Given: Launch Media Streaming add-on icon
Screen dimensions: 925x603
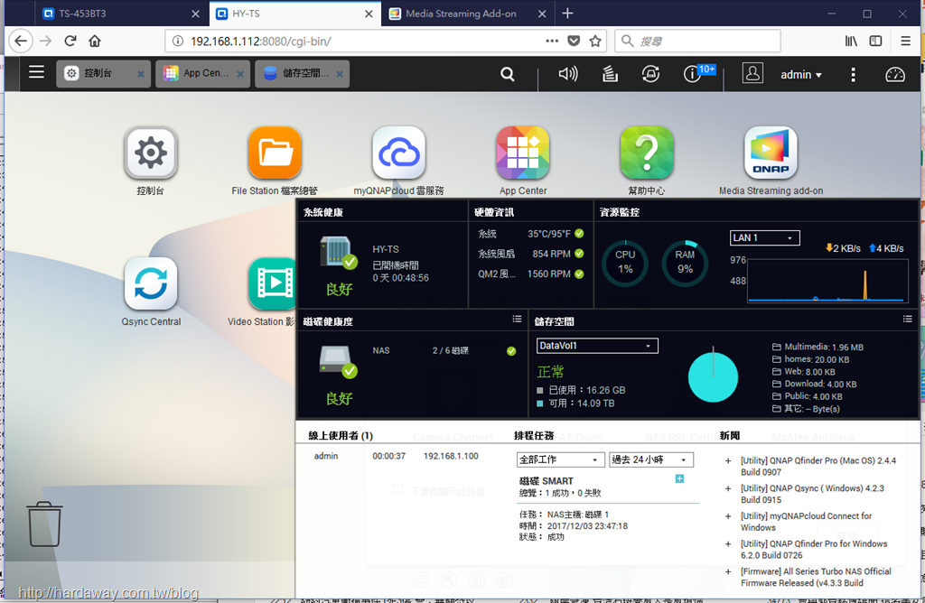Looking at the screenshot, I should point(771,153).
